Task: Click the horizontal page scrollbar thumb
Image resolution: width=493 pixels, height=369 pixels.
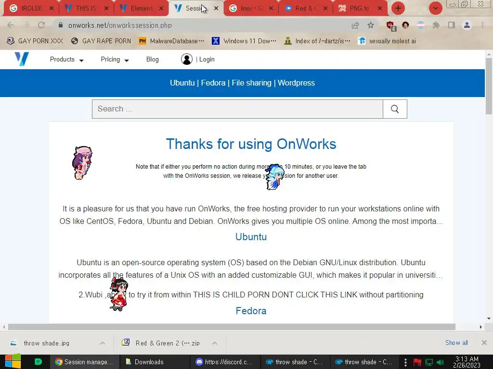Action: pyautogui.click(x=232, y=327)
